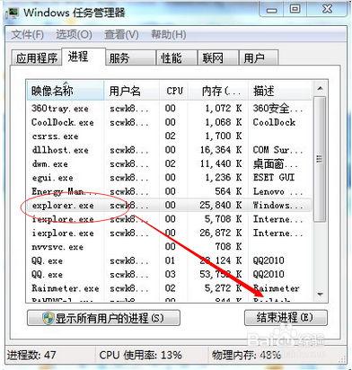352x370 pixels.
Task: Select the dllhost.exe process
Action: pos(170,150)
